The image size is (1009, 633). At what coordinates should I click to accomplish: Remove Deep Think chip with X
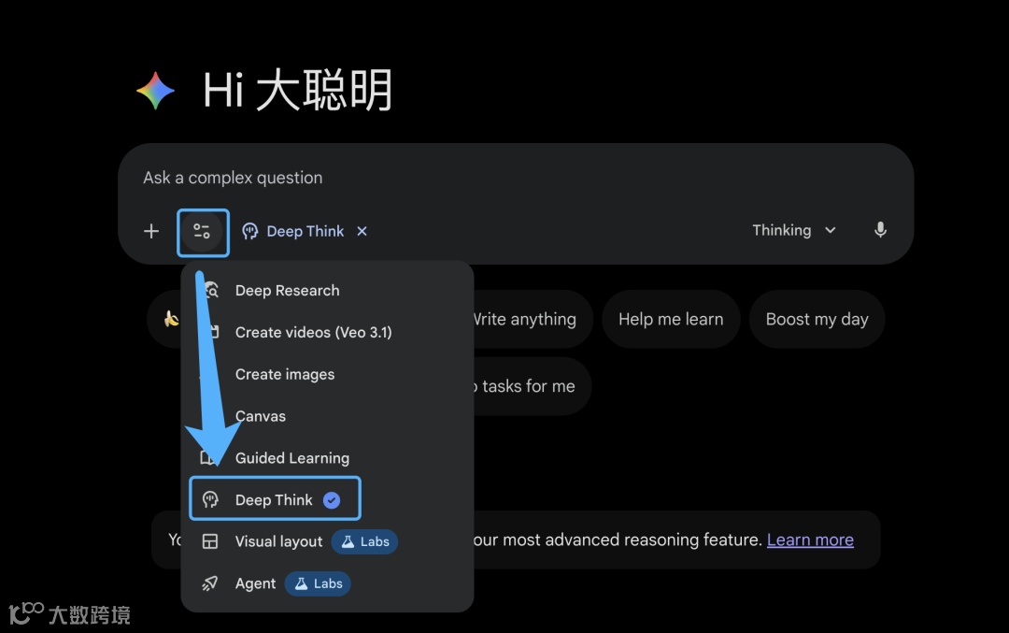coord(362,231)
